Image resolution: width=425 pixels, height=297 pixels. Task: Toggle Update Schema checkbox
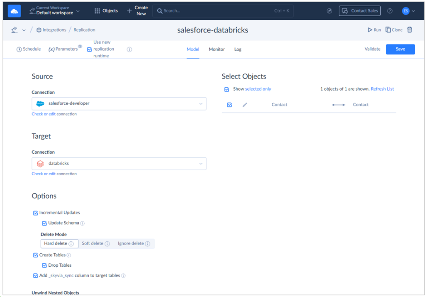click(x=44, y=223)
